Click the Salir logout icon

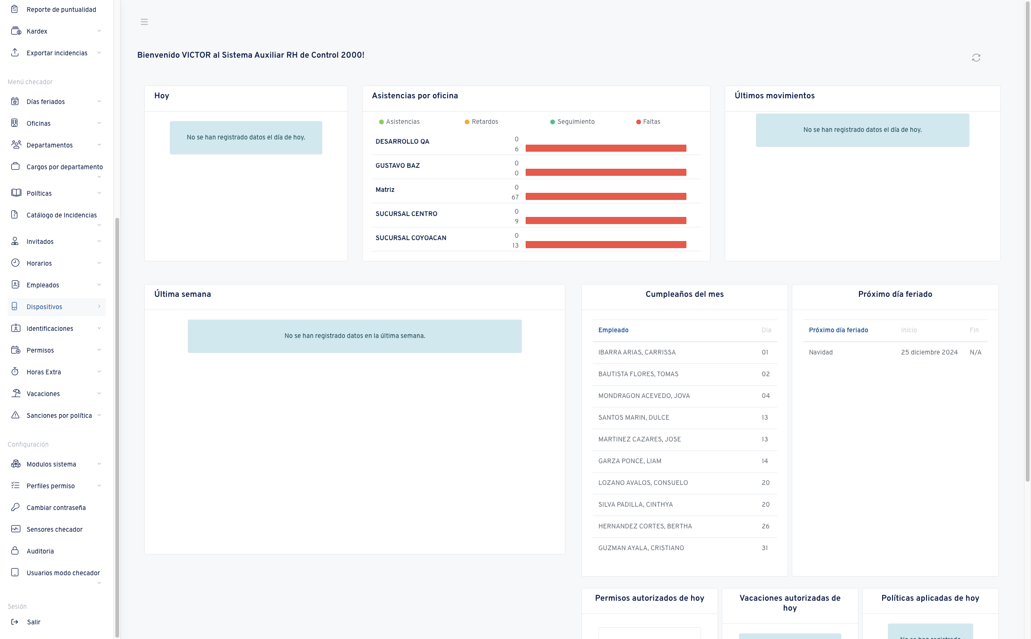15,622
